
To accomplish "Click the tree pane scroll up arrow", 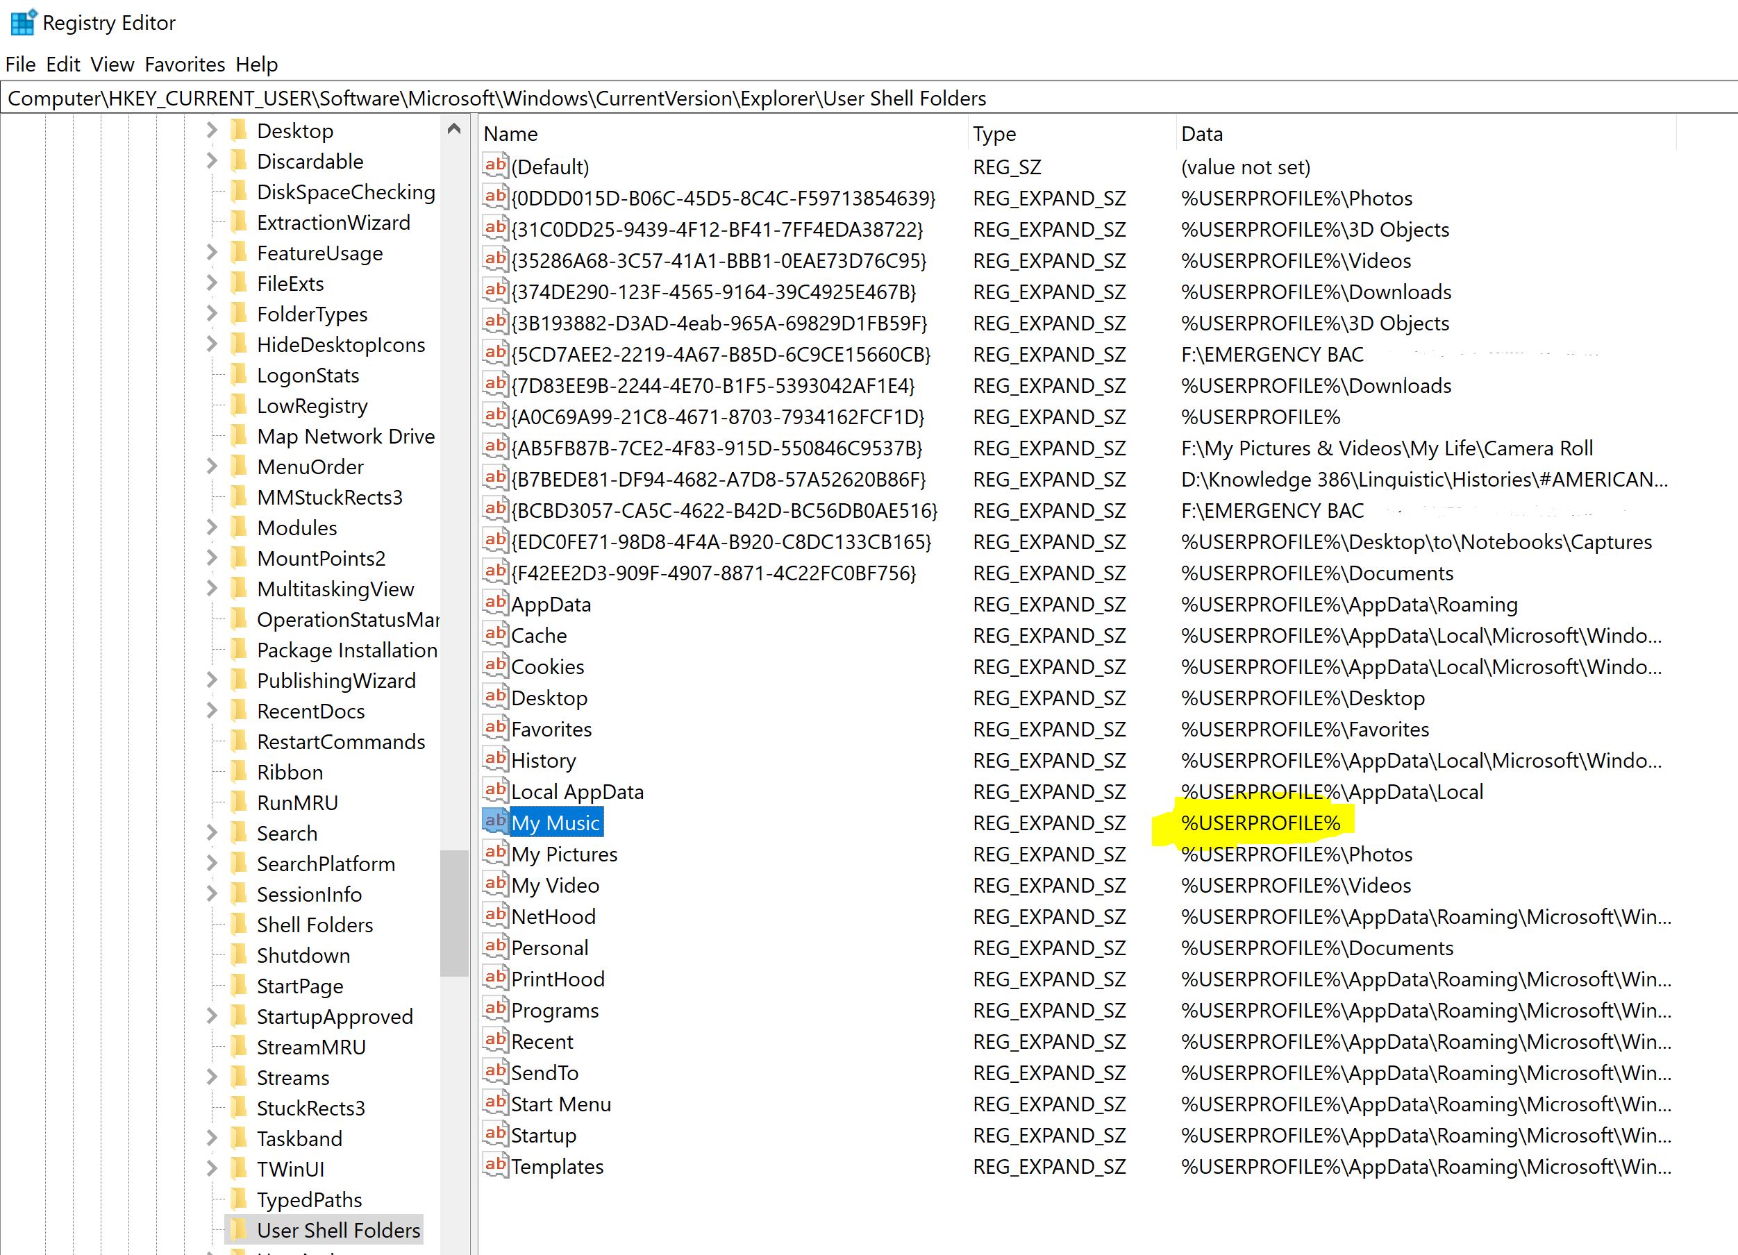I will coord(453,128).
